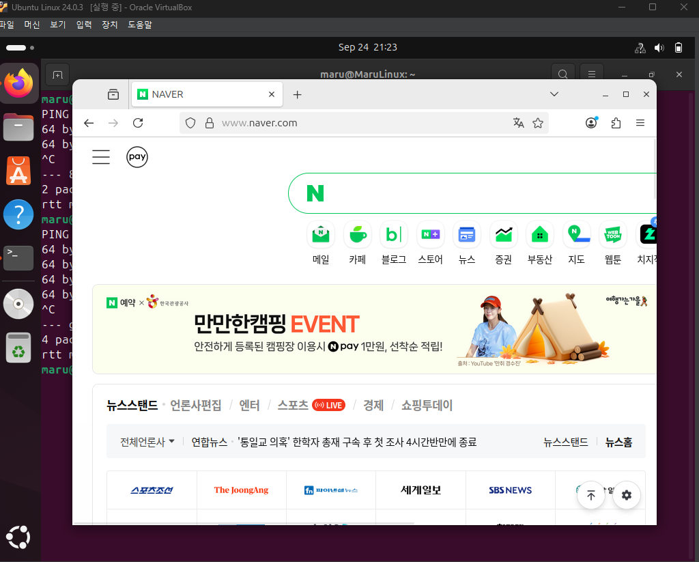
Task: Open the 스토어 store shortcut icon
Action: click(x=431, y=234)
